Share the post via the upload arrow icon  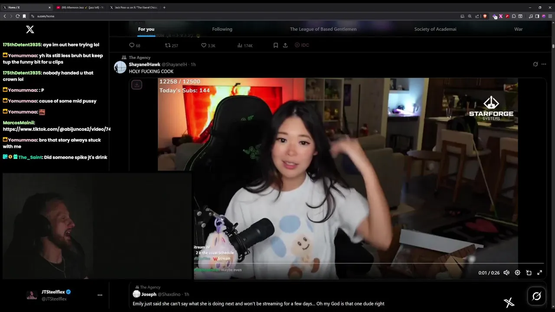285,45
